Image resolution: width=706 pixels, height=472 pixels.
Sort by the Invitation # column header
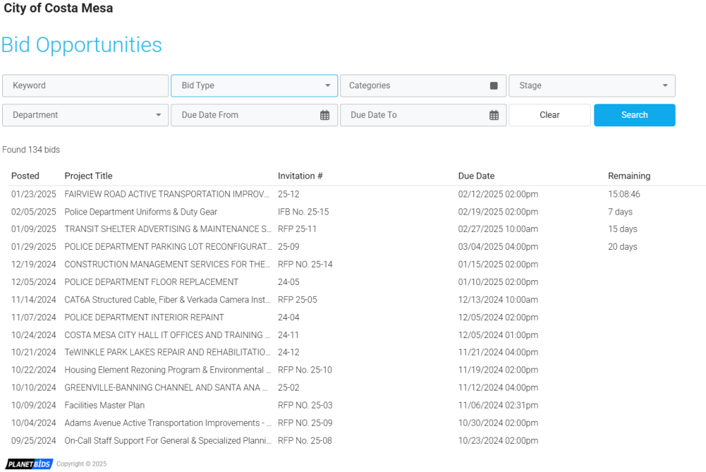click(300, 176)
